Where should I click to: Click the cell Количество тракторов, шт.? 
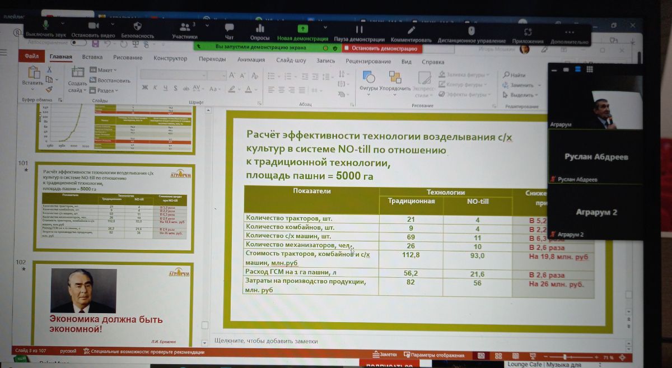coord(311,218)
